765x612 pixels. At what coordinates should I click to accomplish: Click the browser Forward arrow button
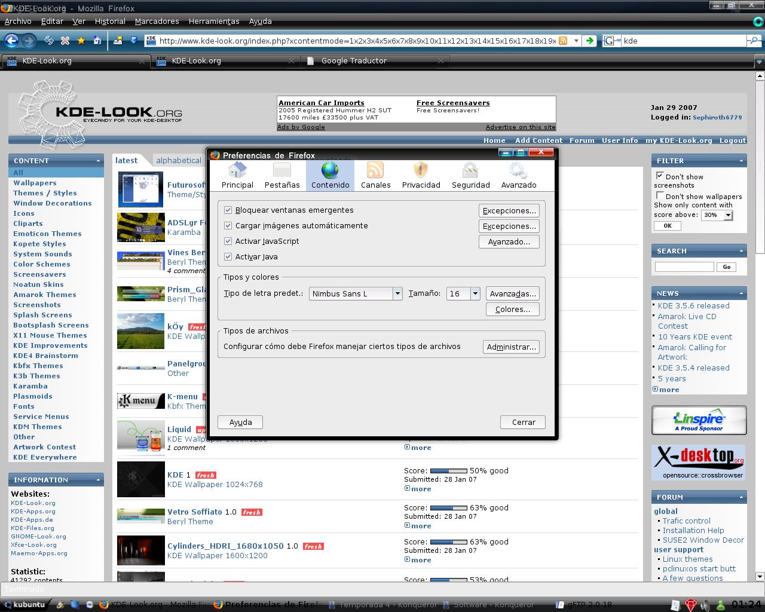point(28,41)
